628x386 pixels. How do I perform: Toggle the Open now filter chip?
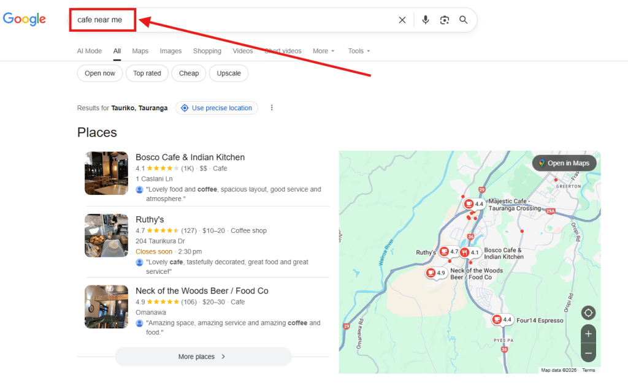pyautogui.click(x=100, y=73)
